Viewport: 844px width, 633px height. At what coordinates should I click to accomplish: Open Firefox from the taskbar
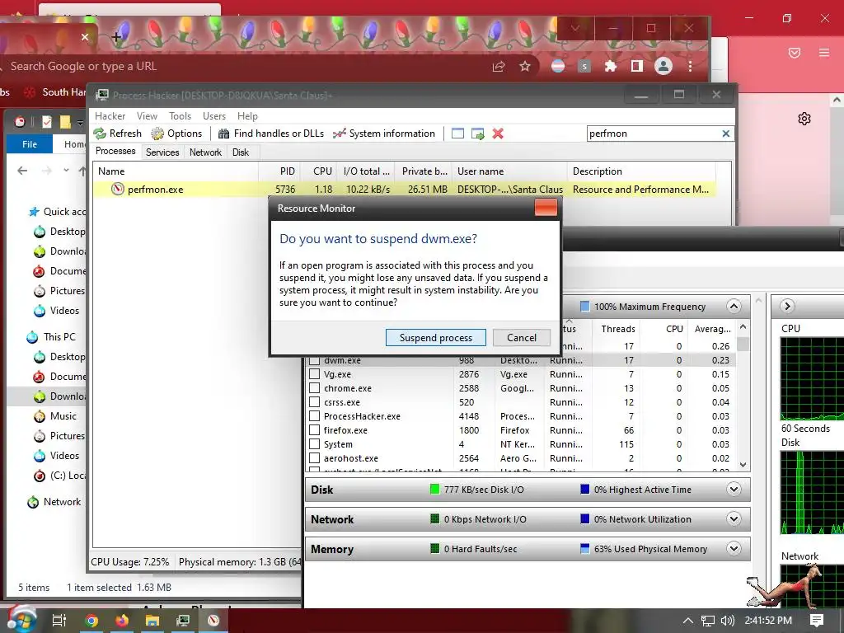122,621
